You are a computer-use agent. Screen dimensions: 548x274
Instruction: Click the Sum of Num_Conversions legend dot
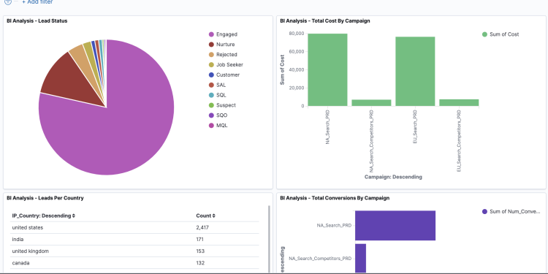484,211
